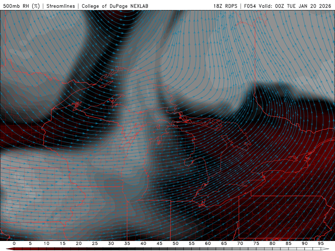Click the "20" label on the colorbar
Viewport: 335px width, 251px height.
click(x=79, y=243)
